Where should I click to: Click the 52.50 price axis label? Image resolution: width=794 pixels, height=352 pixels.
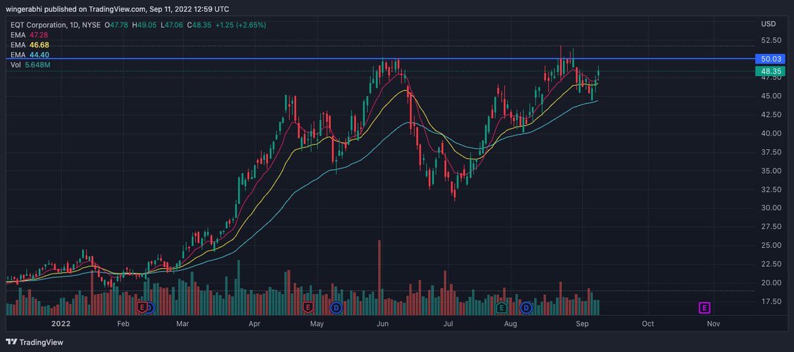tap(770, 40)
